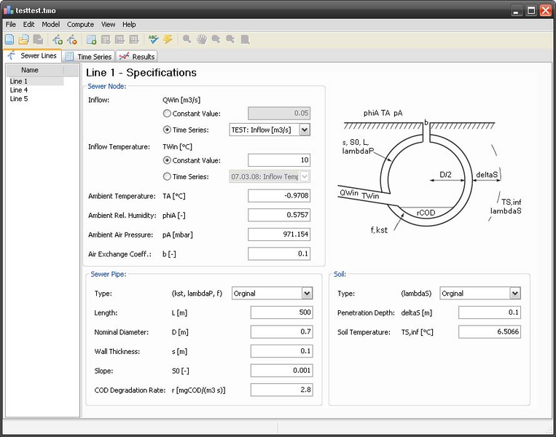The width and height of the screenshot is (556, 437).
Task: Open the Soil Type dropdown
Action: [x=514, y=294]
